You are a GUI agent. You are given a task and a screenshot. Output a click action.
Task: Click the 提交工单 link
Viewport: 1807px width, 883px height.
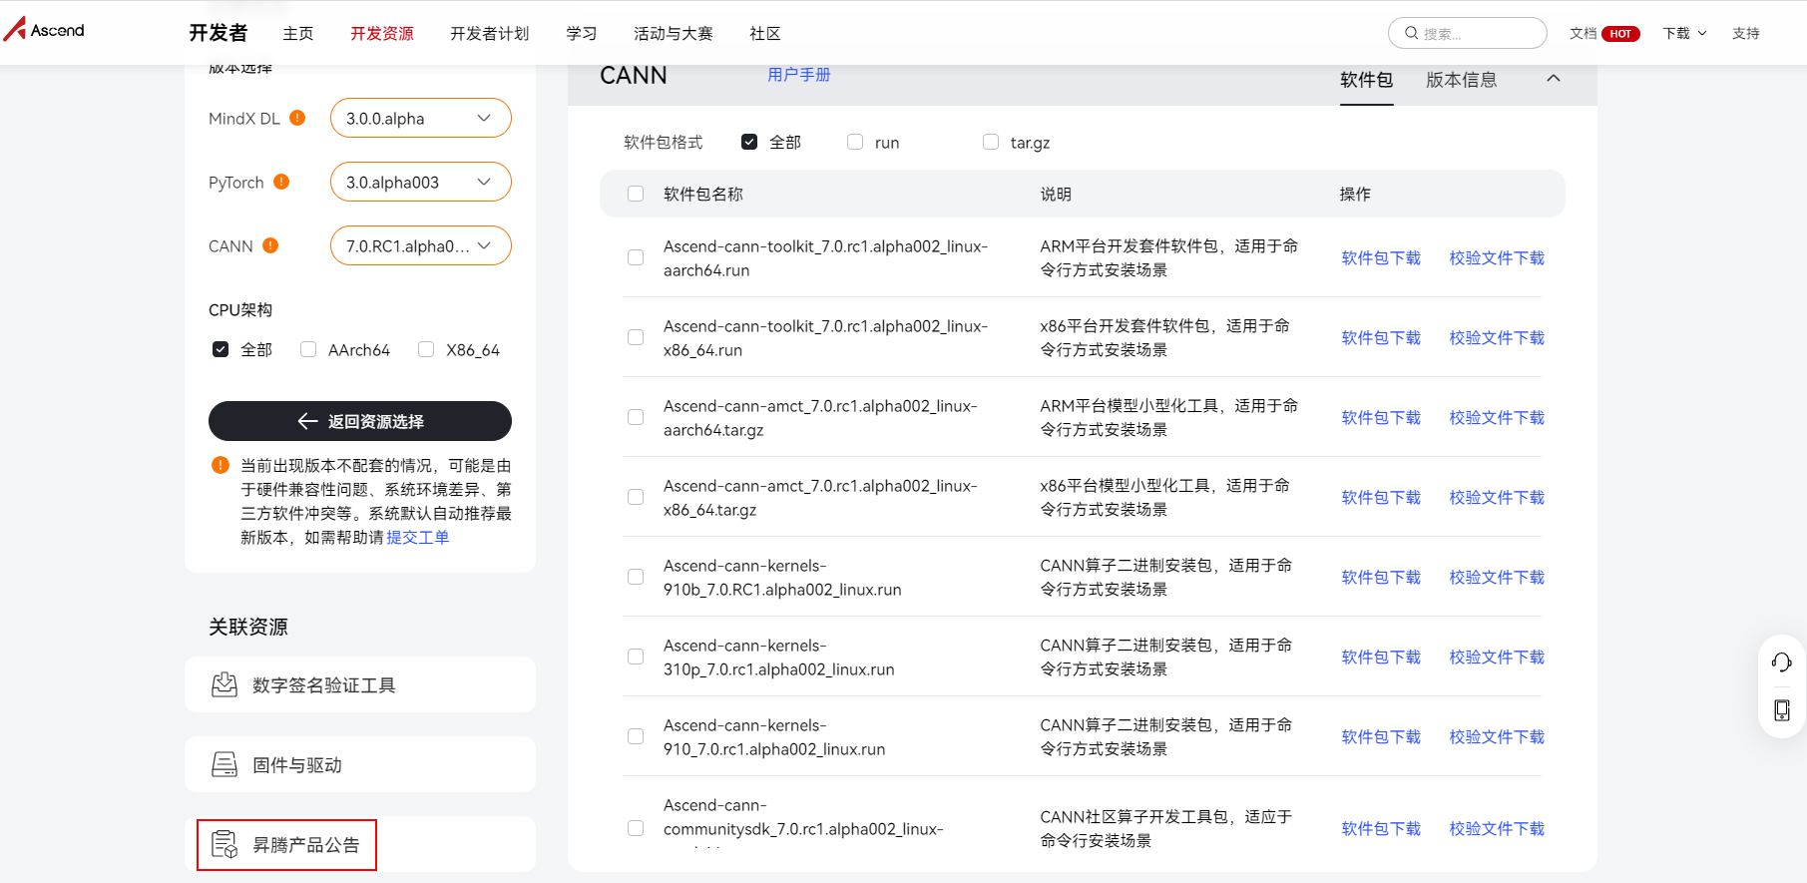coord(418,537)
